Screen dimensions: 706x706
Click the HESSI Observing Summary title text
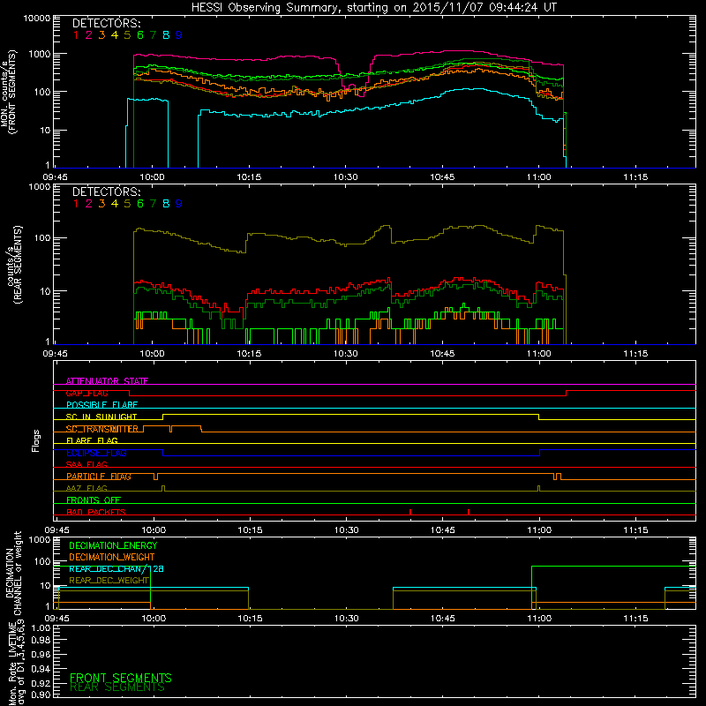tap(374, 8)
